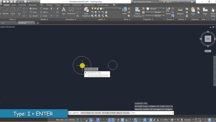
Task: Expand the Annotation panel
Action: (71, 19)
